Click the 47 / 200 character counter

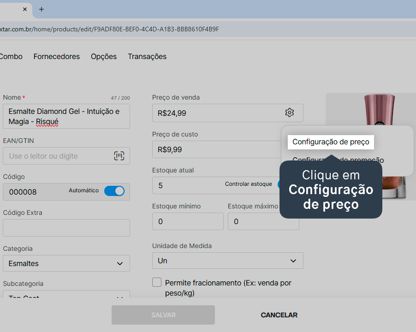[x=120, y=98]
